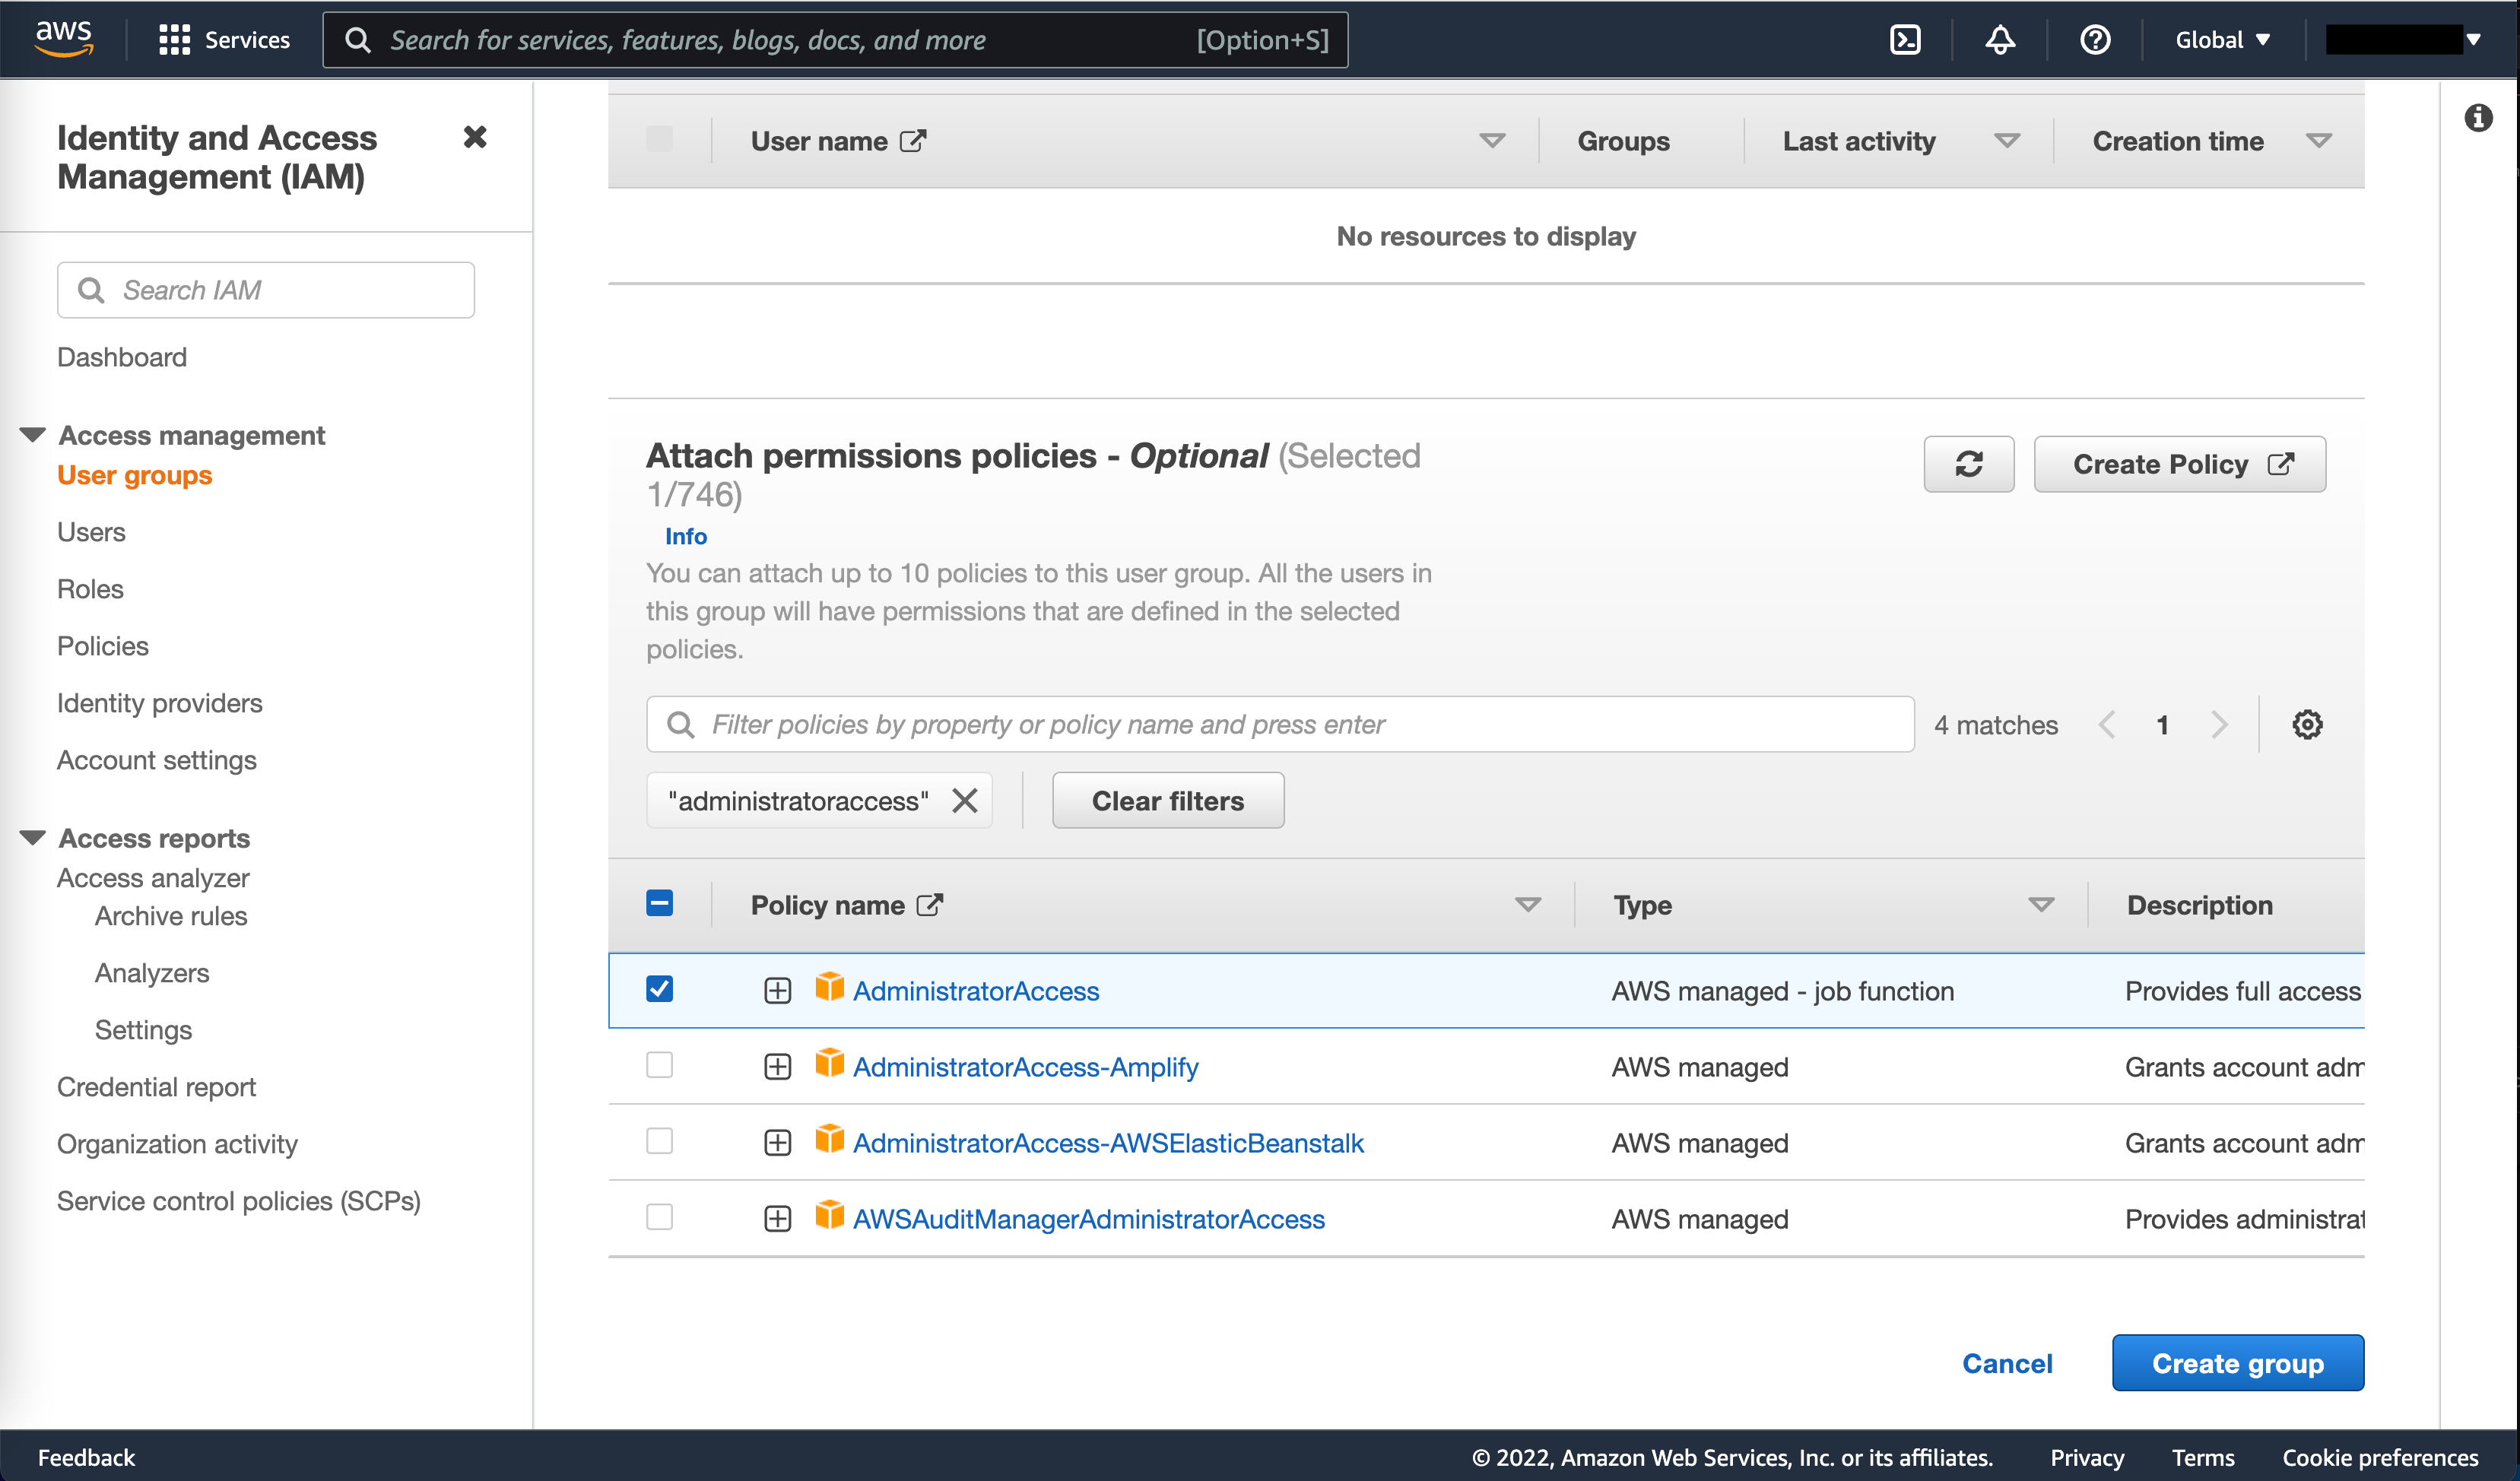Viewport: 2520px width, 1481px height.
Task: Open the AWS CloudShell terminal icon
Action: pos(1905,40)
